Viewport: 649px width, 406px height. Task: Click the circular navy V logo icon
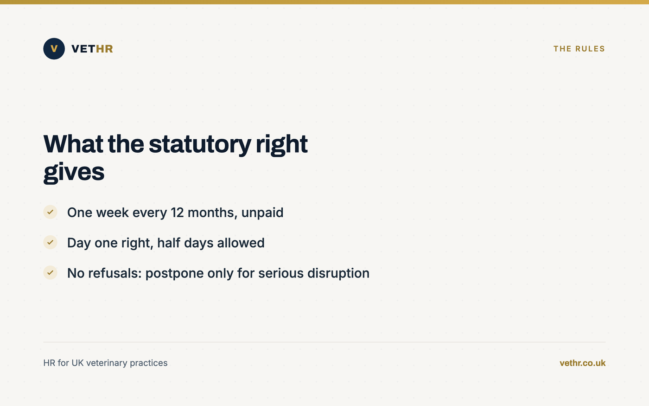[54, 49]
